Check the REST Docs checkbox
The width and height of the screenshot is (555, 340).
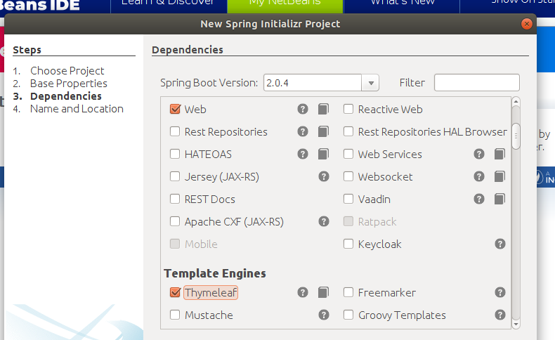coord(175,199)
